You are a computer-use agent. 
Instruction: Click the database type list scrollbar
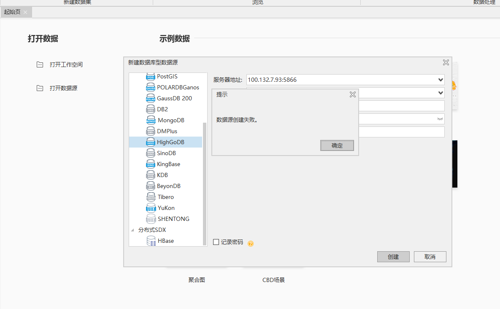[204, 184]
